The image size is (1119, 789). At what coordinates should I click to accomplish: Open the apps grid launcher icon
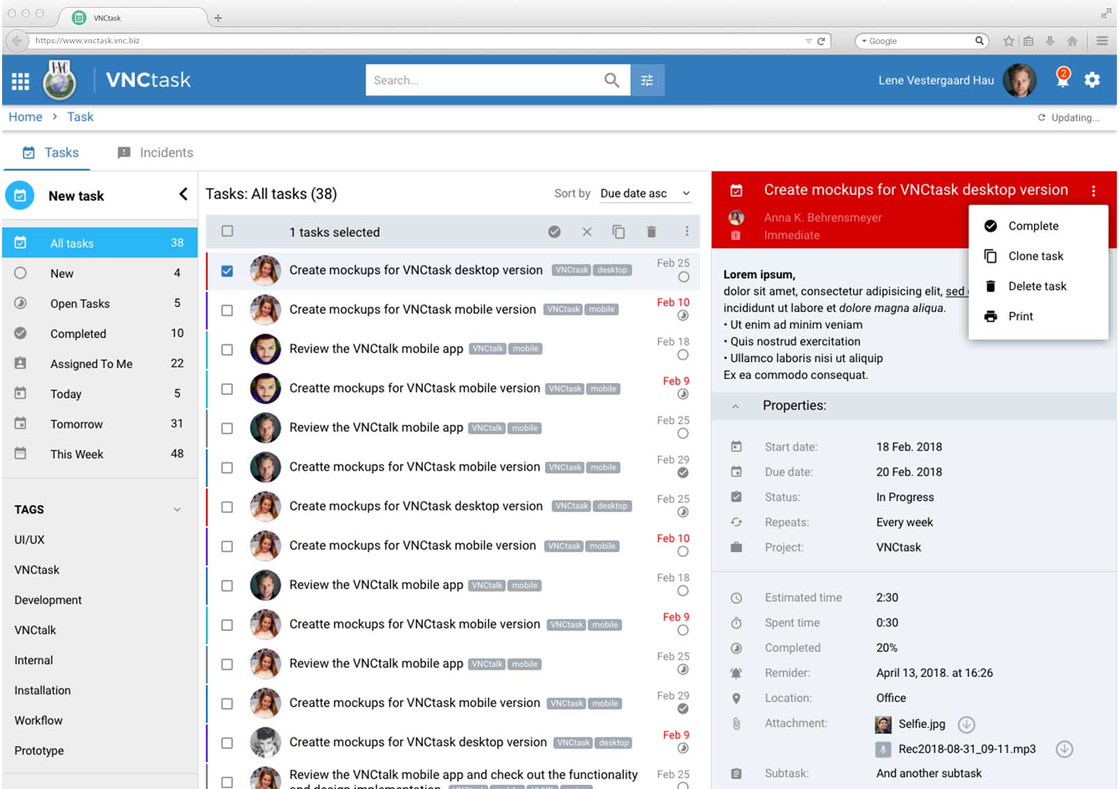pyautogui.click(x=20, y=81)
